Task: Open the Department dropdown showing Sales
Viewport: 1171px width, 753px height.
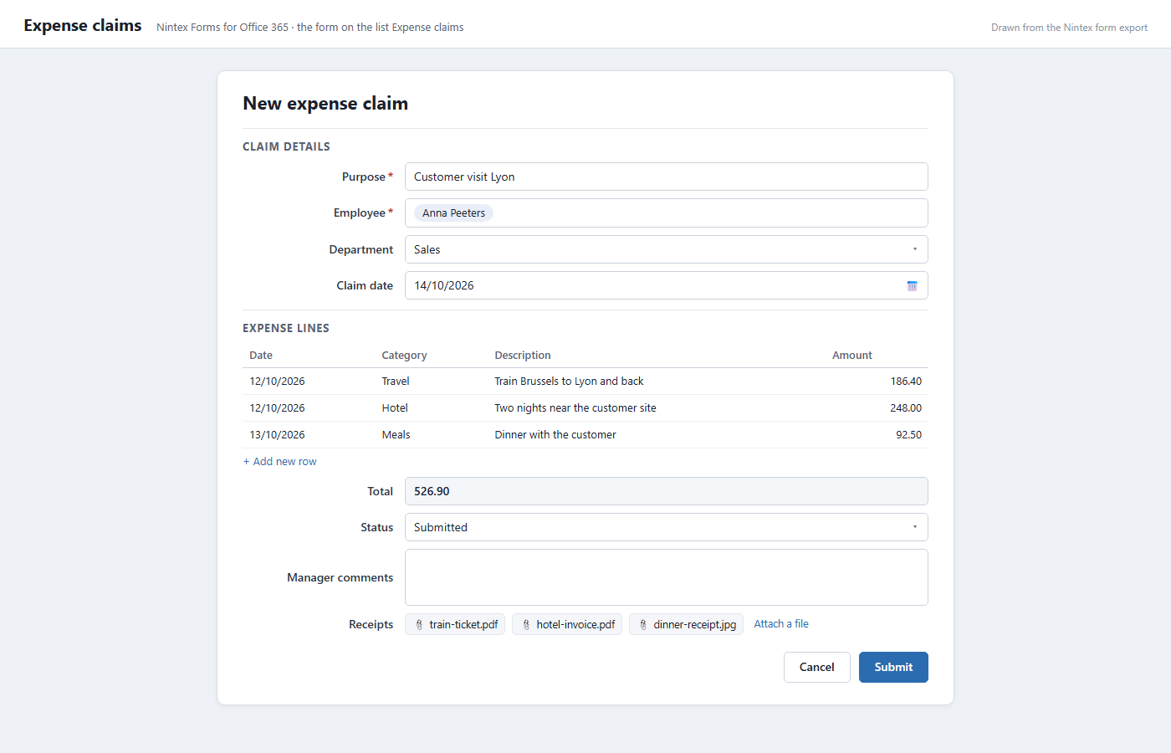Action: pyautogui.click(x=667, y=249)
